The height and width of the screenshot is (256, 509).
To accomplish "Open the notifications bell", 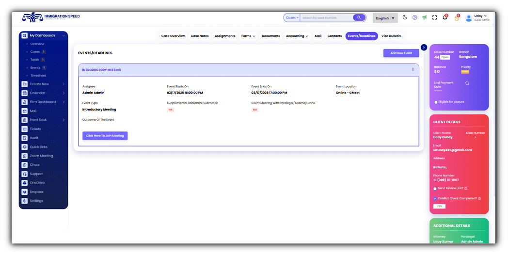I will click(445, 17).
